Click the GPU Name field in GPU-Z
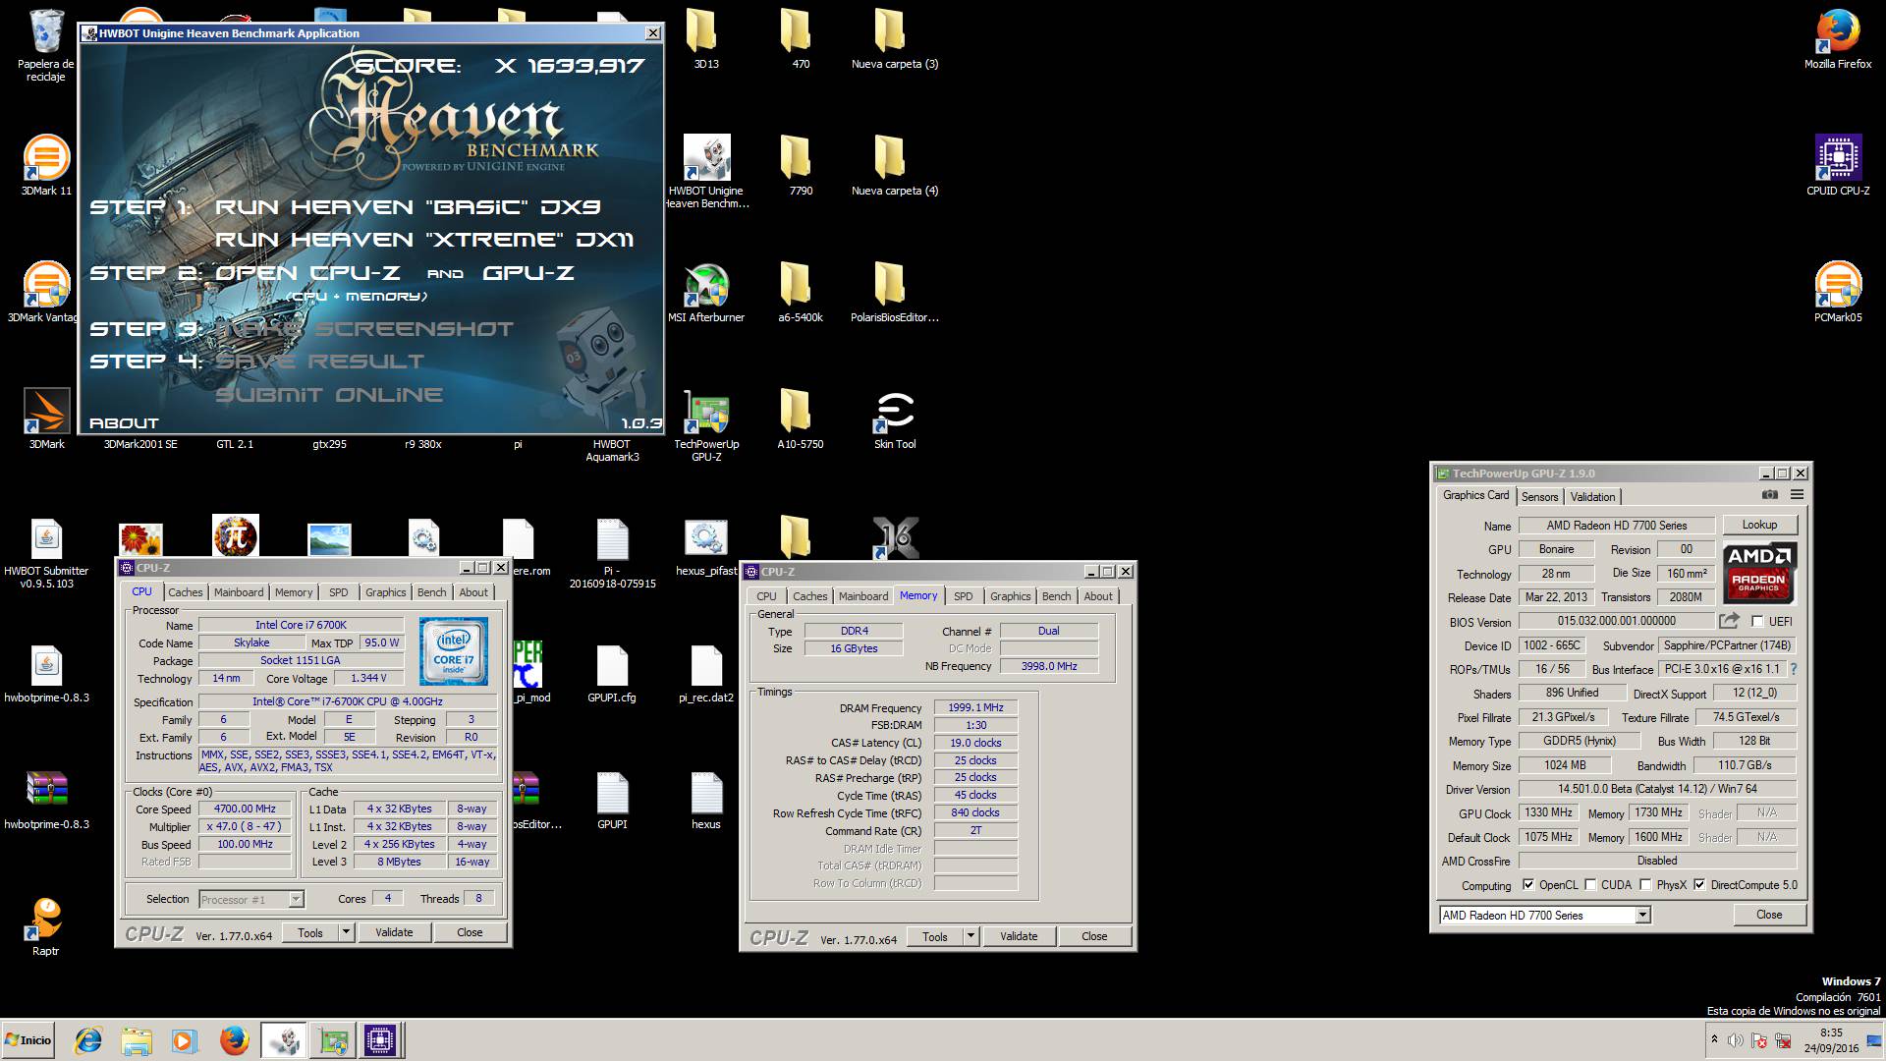The width and height of the screenshot is (1886, 1061). point(1617,525)
